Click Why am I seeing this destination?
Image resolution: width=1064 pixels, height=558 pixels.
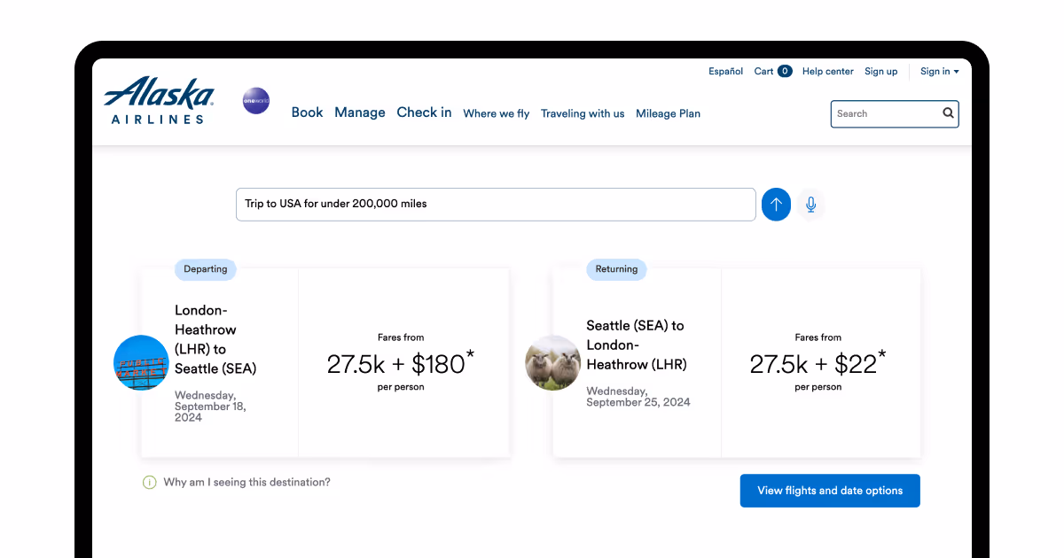[246, 483]
